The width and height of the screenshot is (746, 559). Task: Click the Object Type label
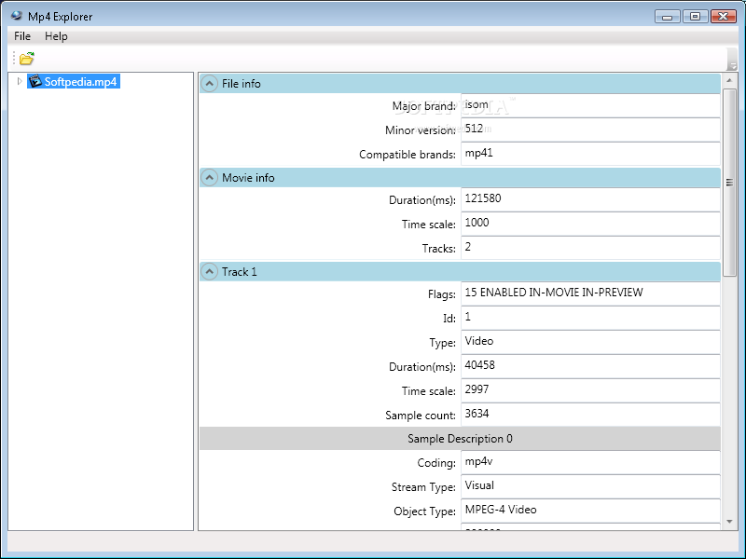click(424, 511)
